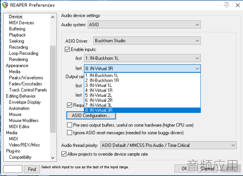Click the preferences search input field
This screenshot has height=176, width=243.
pos(13,169)
